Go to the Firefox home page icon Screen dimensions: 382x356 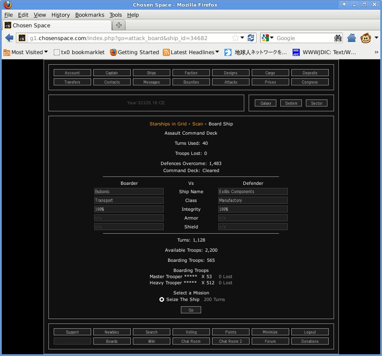[x=351, y=38]
